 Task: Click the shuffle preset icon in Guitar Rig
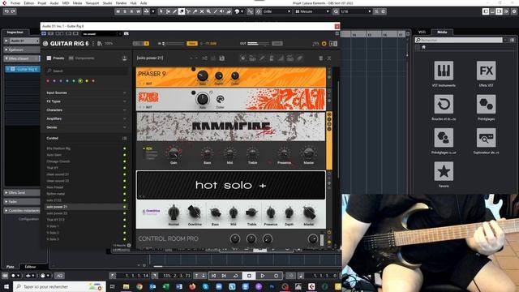point(204,58)
